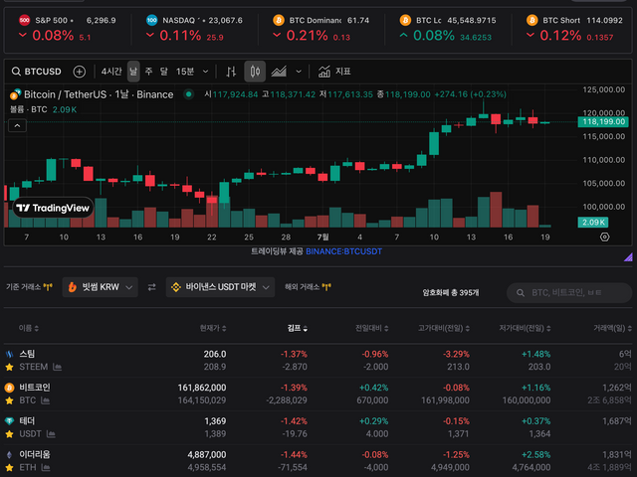This screenshot has height=477, width=637.
Task: Select the 달 monthly timeframe
Action: point(163,72)
